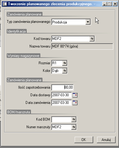Open calendar picker for Data zamówienia
Screen dimensions: 119x148
click(75, 103)
